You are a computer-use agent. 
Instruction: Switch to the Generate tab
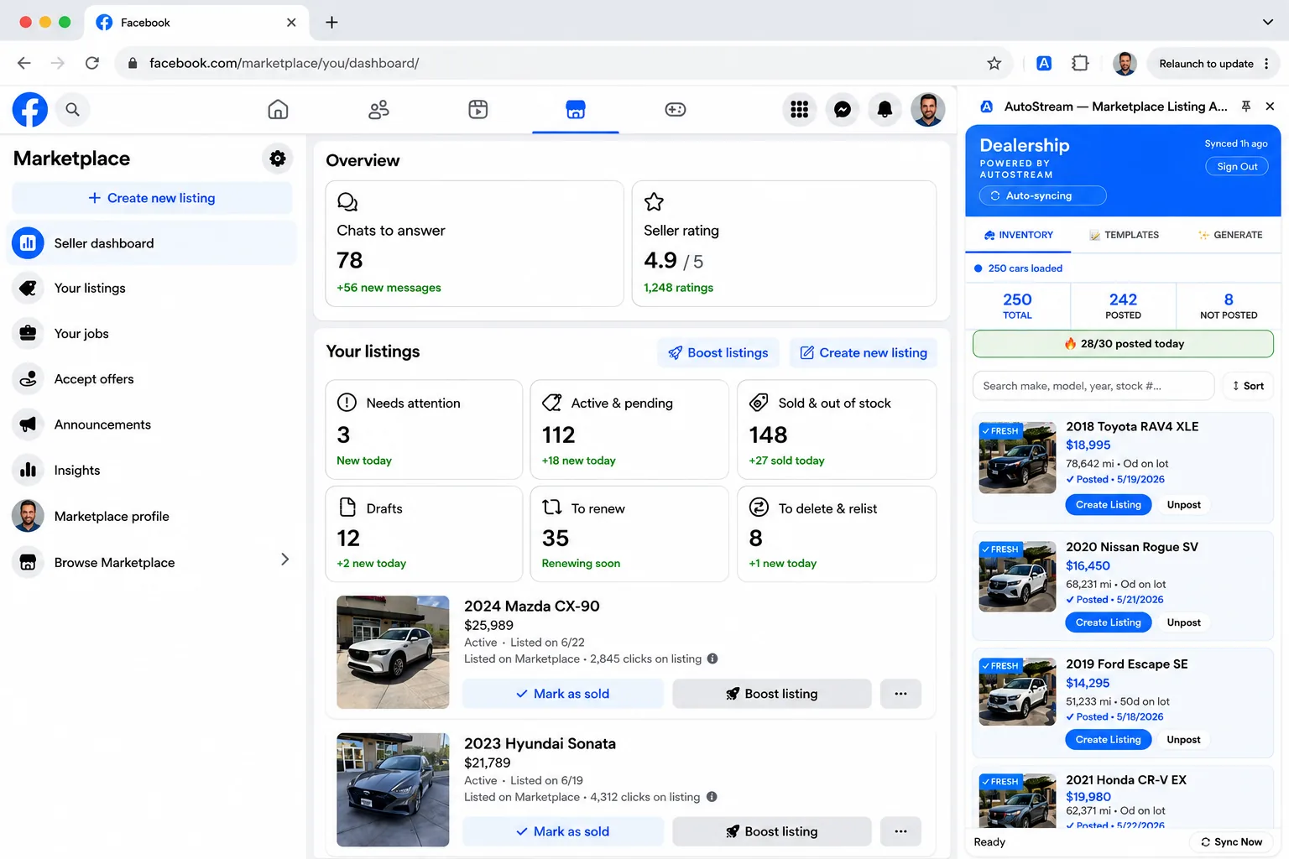pyautogui.click(x=1229, y=235)
